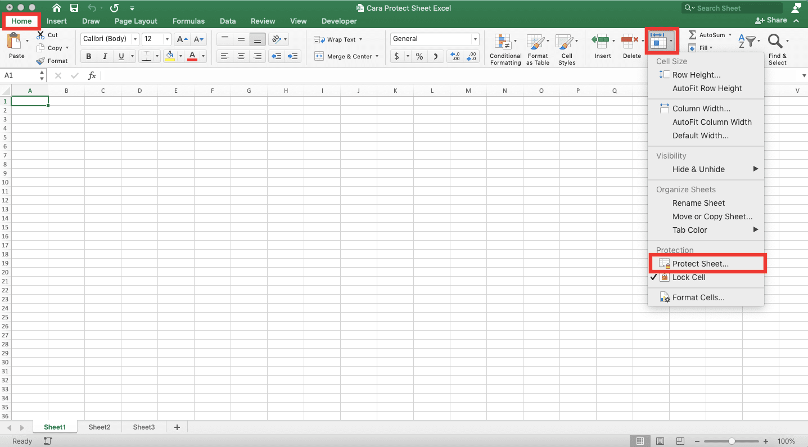The image size is (808, 447).
Task: Expand the formula bar chevron
Action: coord(804,76)
